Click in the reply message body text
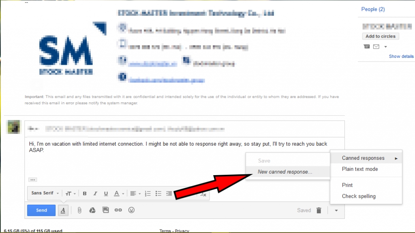Image resolution: width=415 pixels, height=233 pixels. pos(178,147)
